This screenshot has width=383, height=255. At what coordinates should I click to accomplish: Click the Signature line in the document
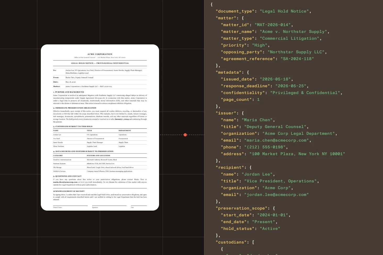109,206
